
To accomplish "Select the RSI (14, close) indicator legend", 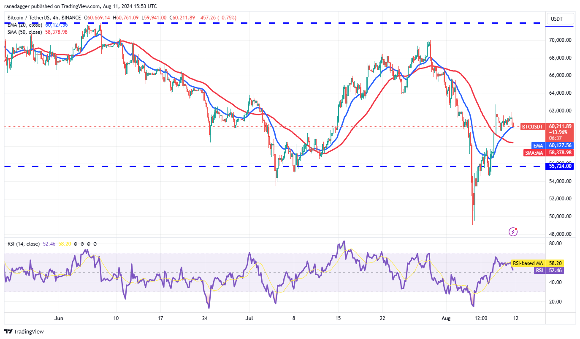I will 24,244.
